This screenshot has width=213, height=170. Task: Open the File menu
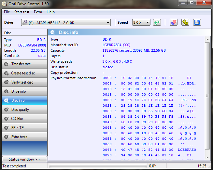7,12
